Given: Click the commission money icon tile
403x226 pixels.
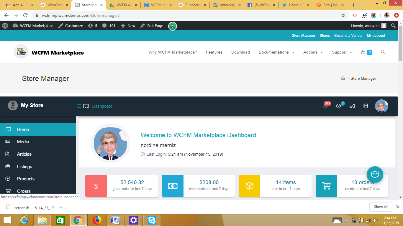Looking at the screenshot, I should (x=173, y=186).
